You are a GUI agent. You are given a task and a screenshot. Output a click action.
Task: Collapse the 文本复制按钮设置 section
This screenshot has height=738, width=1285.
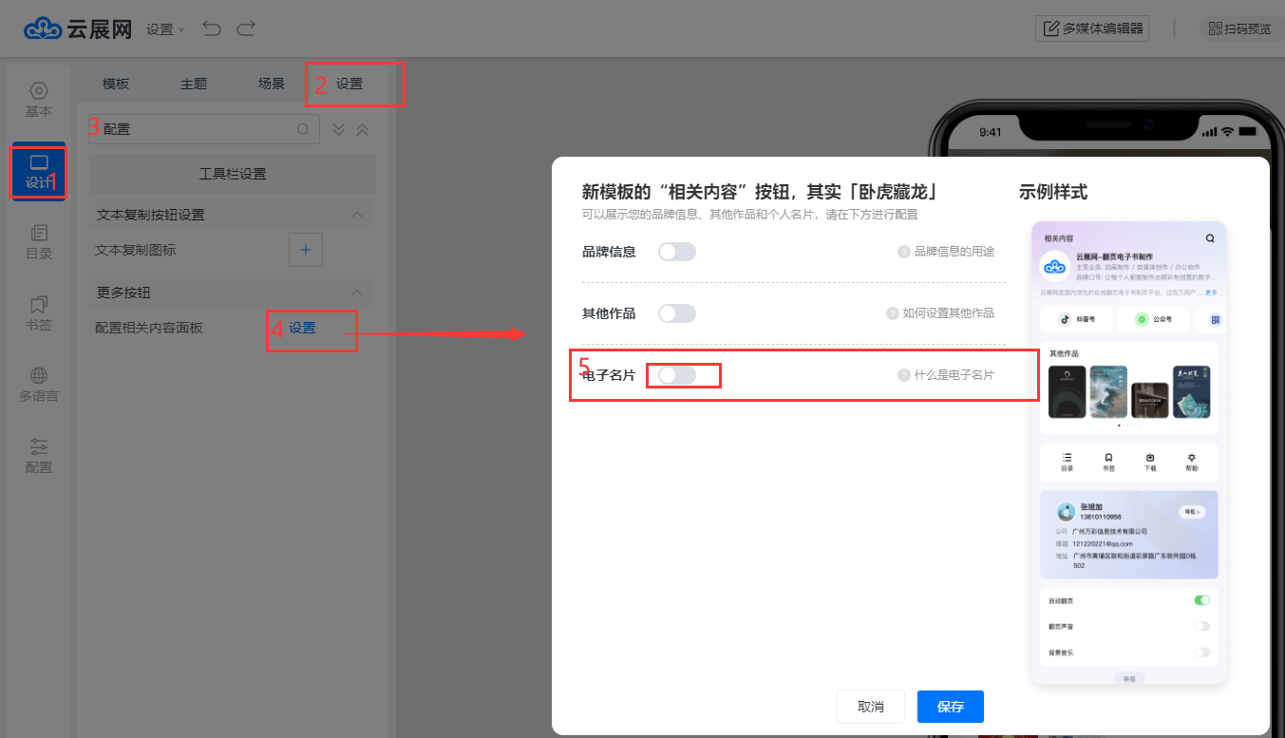click(357, 215)
